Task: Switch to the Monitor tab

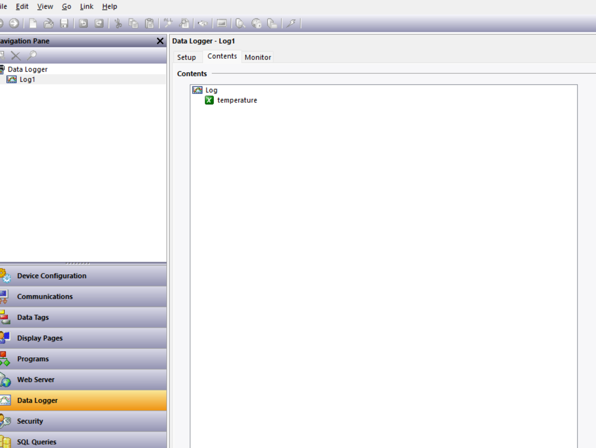Action: 258,57
